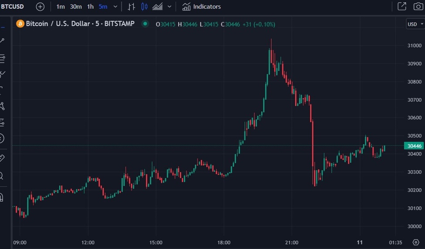Select the Brush drawing tool
Viewport: 425px width, 249px height.
click(x=2, y=74)
